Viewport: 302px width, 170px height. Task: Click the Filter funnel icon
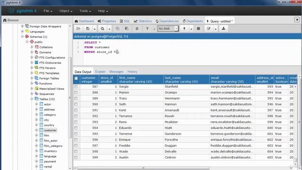coord(147,28)
